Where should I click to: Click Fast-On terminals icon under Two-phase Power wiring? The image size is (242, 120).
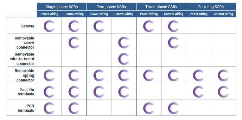click(x=99, y=92)
